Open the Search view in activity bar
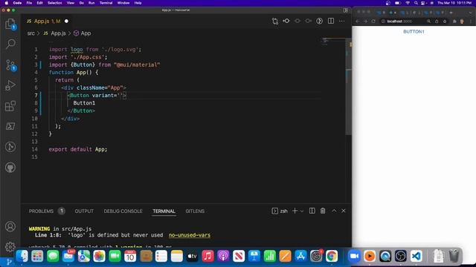Image resolution: width=476 pixels, height=267 pixels. 10,44
